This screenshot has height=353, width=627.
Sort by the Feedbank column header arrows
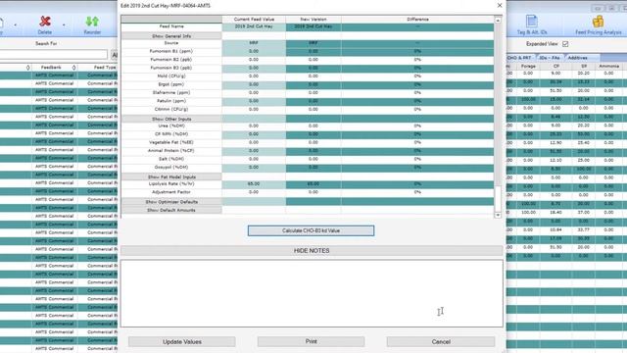coord(74,68)
